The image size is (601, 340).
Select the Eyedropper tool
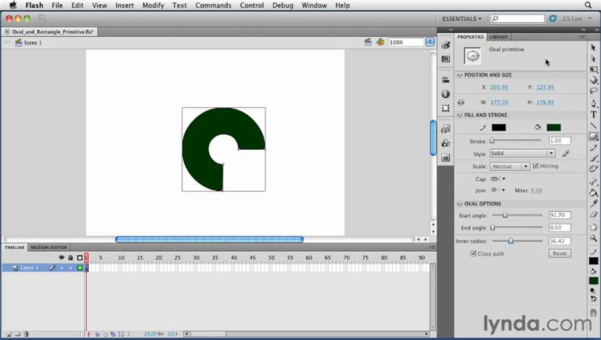593,203
